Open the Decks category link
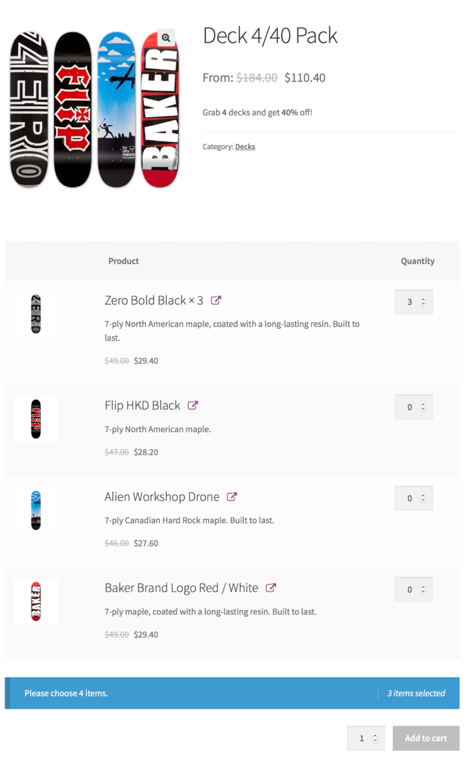The image size is (470, 773). 245,146
